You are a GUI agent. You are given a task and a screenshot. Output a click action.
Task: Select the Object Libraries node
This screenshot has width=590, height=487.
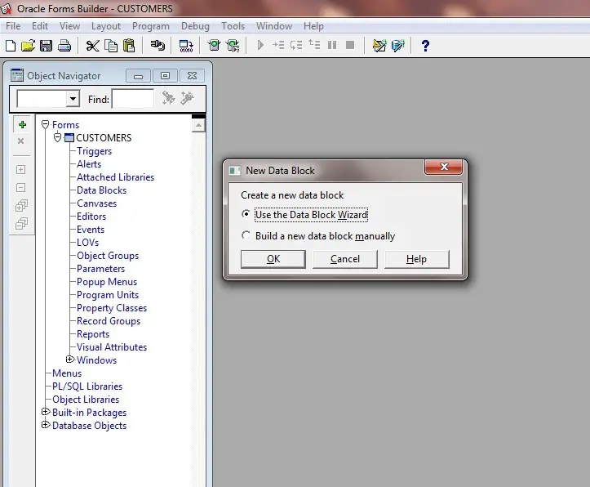click(86, 400)
